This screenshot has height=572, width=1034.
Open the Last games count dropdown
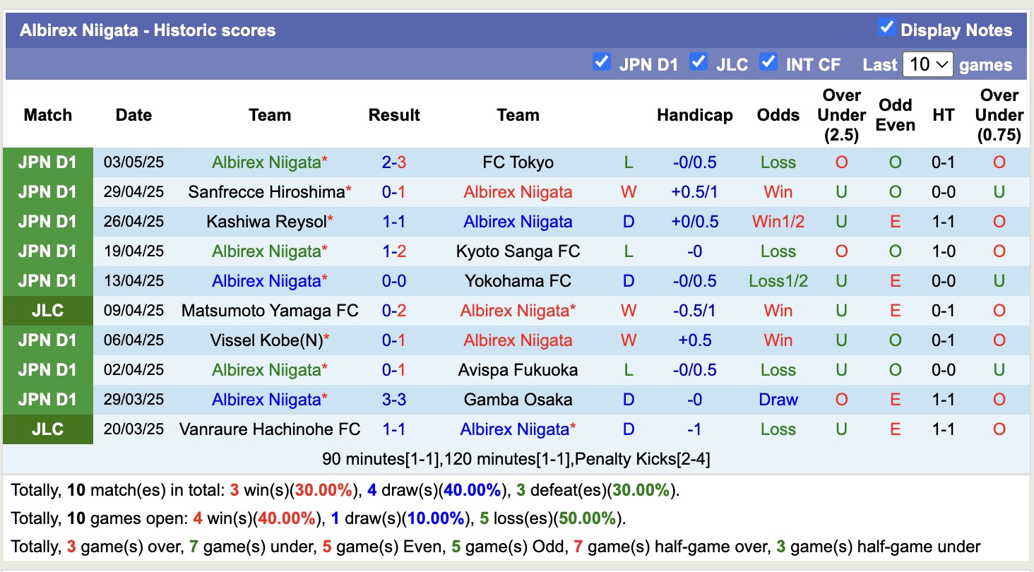pos(926,64)
